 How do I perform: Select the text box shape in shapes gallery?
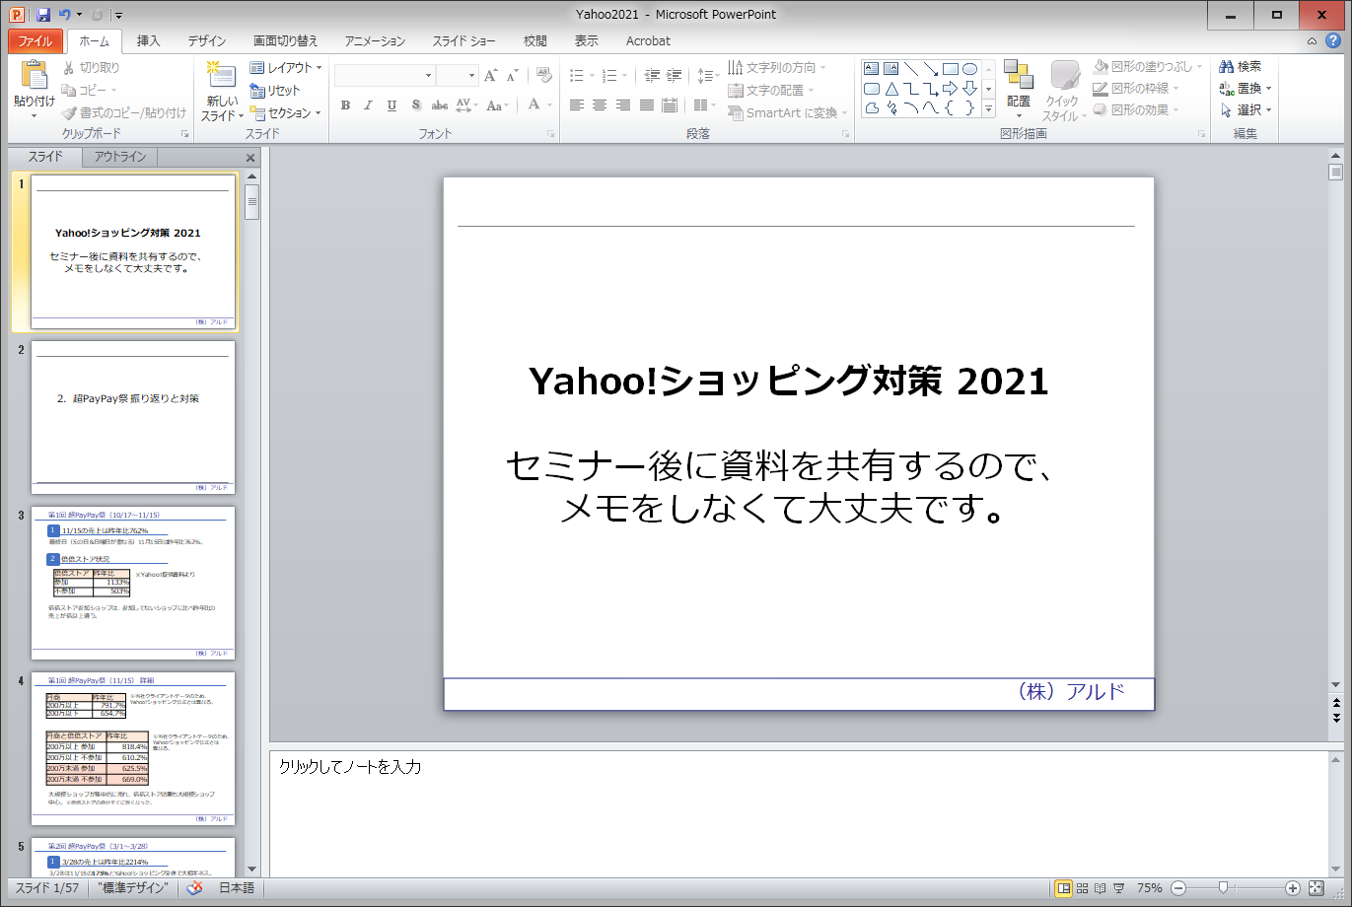pyautogui.click(x=871, y=69)
